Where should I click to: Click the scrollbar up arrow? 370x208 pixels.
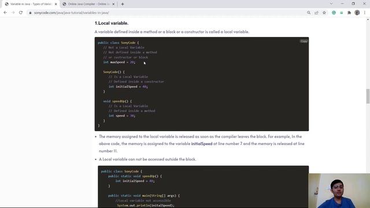(x=368, y=20)
